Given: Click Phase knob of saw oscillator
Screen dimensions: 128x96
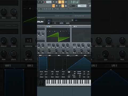Looking at the screenshot, I should (x=63, y=45).
